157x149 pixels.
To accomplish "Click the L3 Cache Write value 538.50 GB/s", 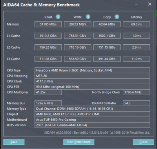I will 78,59.
